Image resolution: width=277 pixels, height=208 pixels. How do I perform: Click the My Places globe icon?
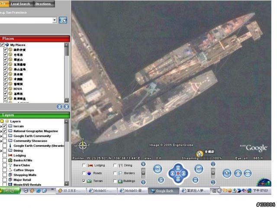(x=7, y=45)
